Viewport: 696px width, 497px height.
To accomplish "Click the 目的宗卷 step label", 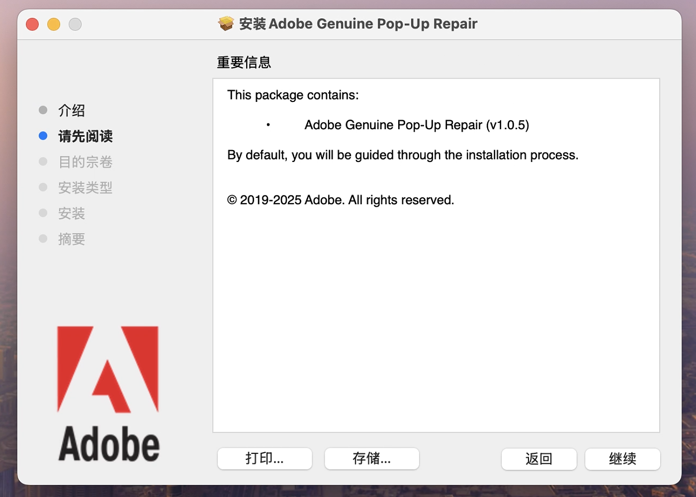I will click(x=86, y=162).
